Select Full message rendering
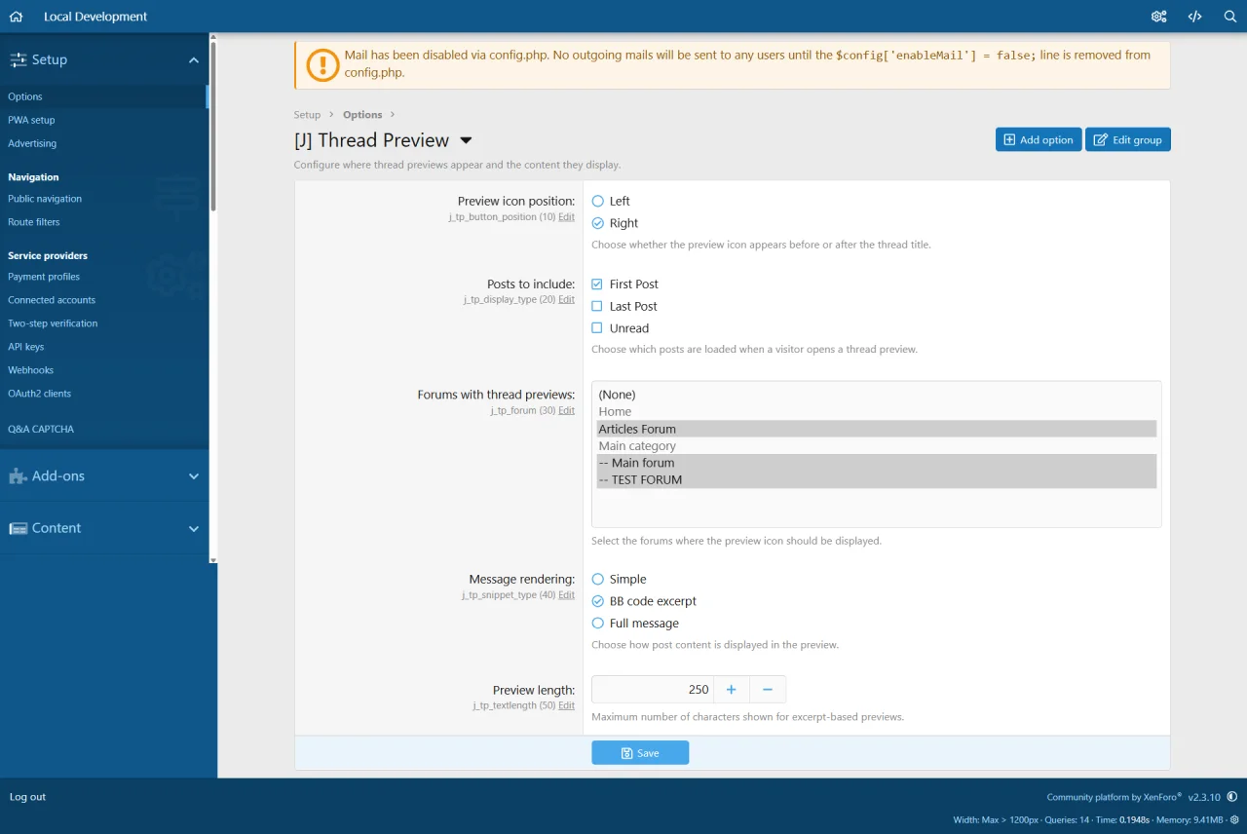The height and width of the screenshot is (834, 1247). tap(598, 624)
